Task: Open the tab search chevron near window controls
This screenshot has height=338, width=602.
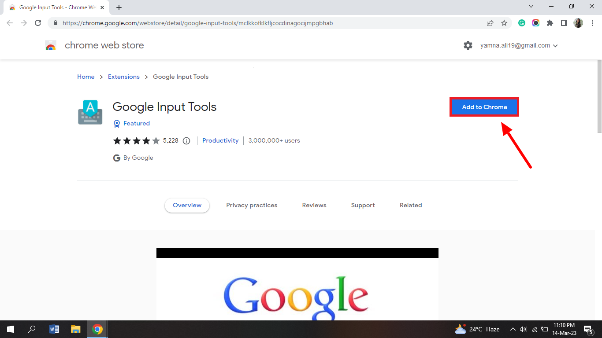Action: [531, 6]
